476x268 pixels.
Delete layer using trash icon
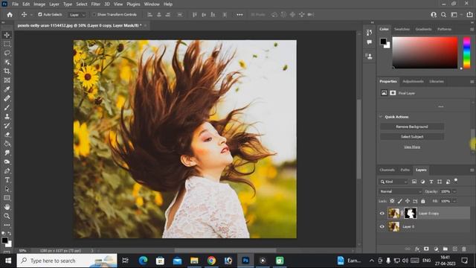[x=464, y=249]
